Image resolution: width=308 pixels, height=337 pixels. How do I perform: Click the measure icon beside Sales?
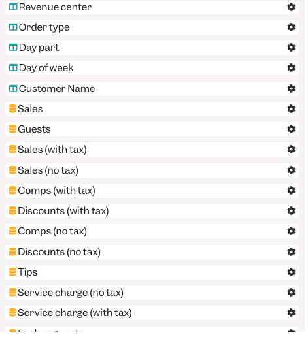point(12,109)
